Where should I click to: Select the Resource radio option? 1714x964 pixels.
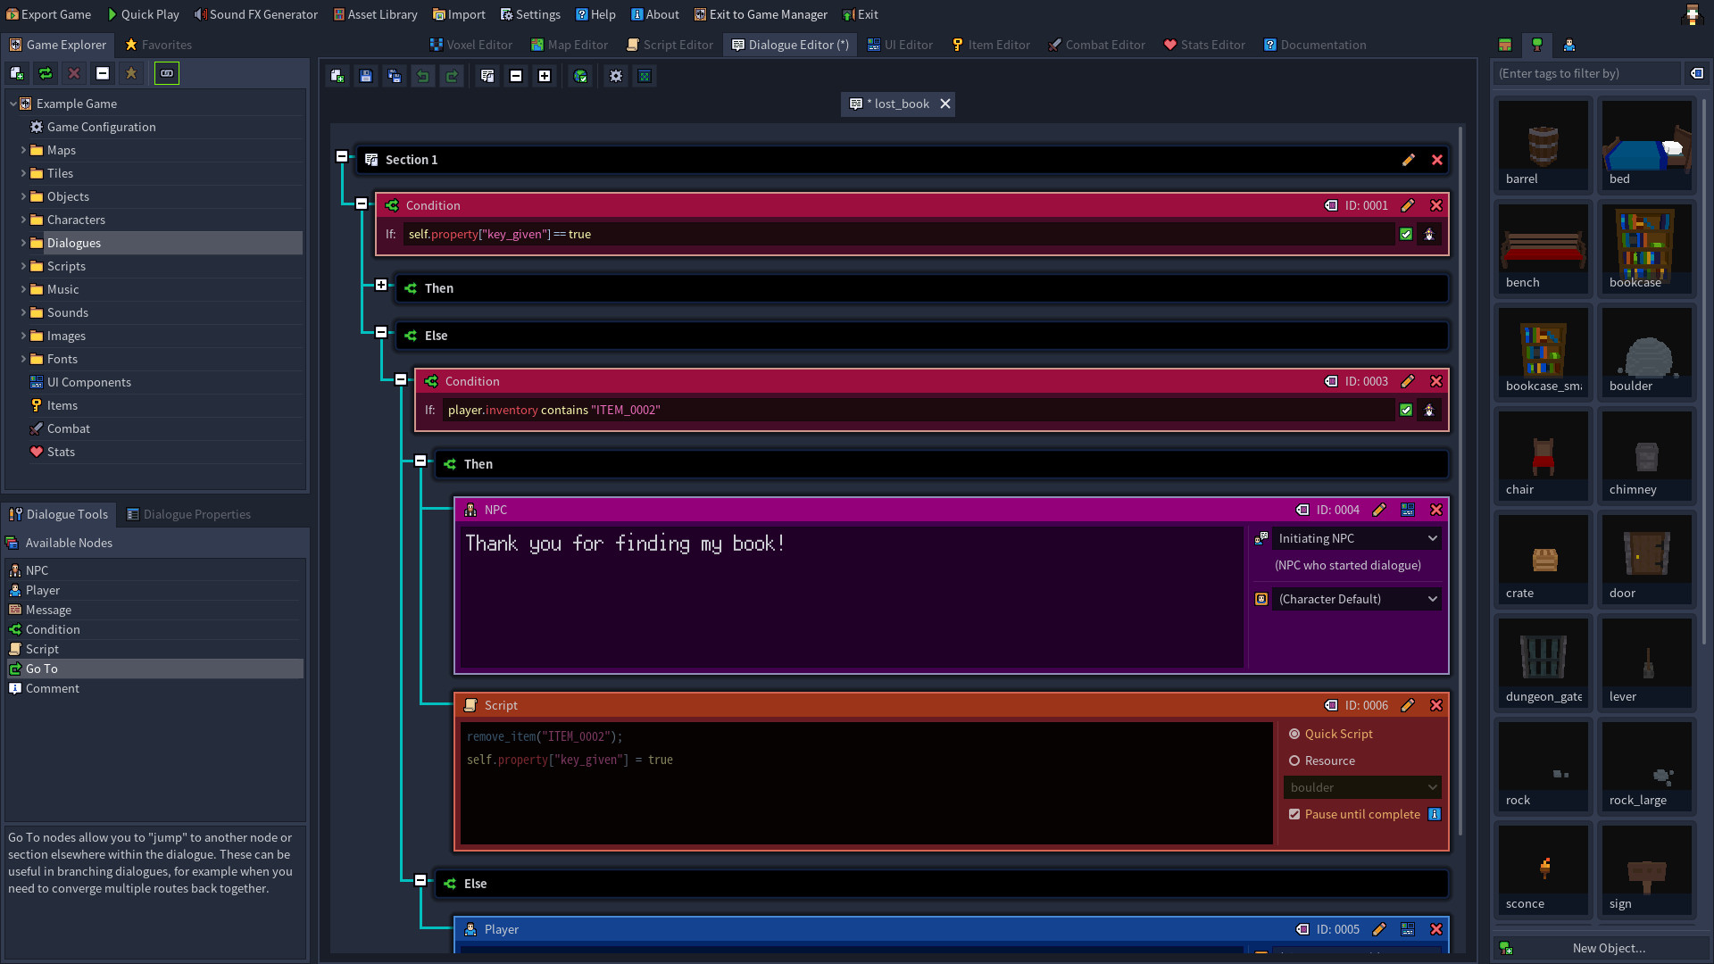pos(1294,760)
